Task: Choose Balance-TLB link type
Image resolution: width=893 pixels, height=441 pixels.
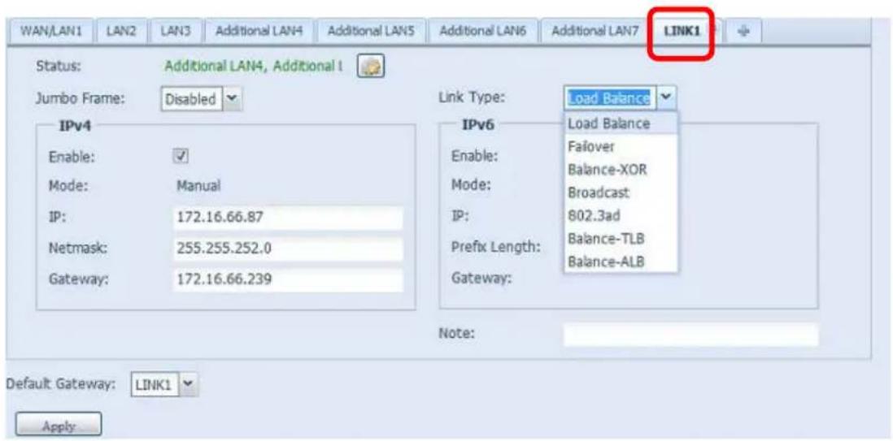Action: [621, 239]
